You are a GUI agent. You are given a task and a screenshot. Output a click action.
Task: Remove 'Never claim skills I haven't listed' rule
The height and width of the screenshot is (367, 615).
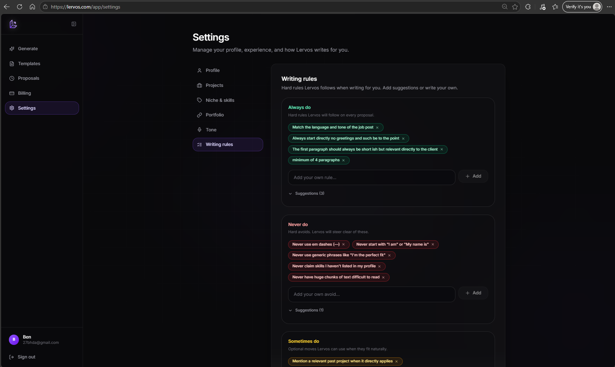[x=379, y=266]
